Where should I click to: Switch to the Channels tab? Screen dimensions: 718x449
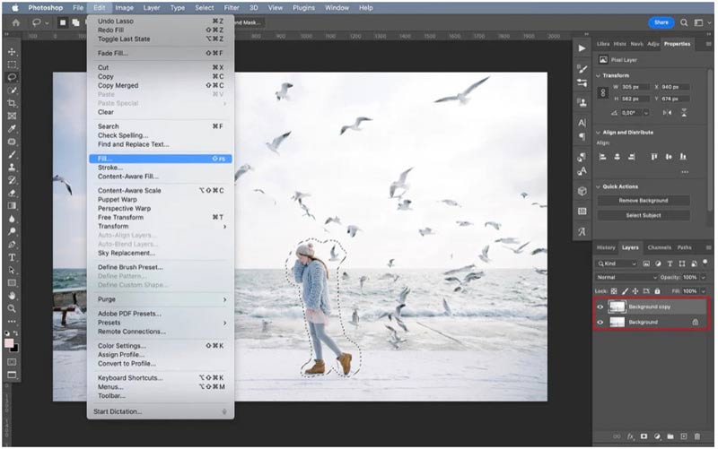coord(659,247)
